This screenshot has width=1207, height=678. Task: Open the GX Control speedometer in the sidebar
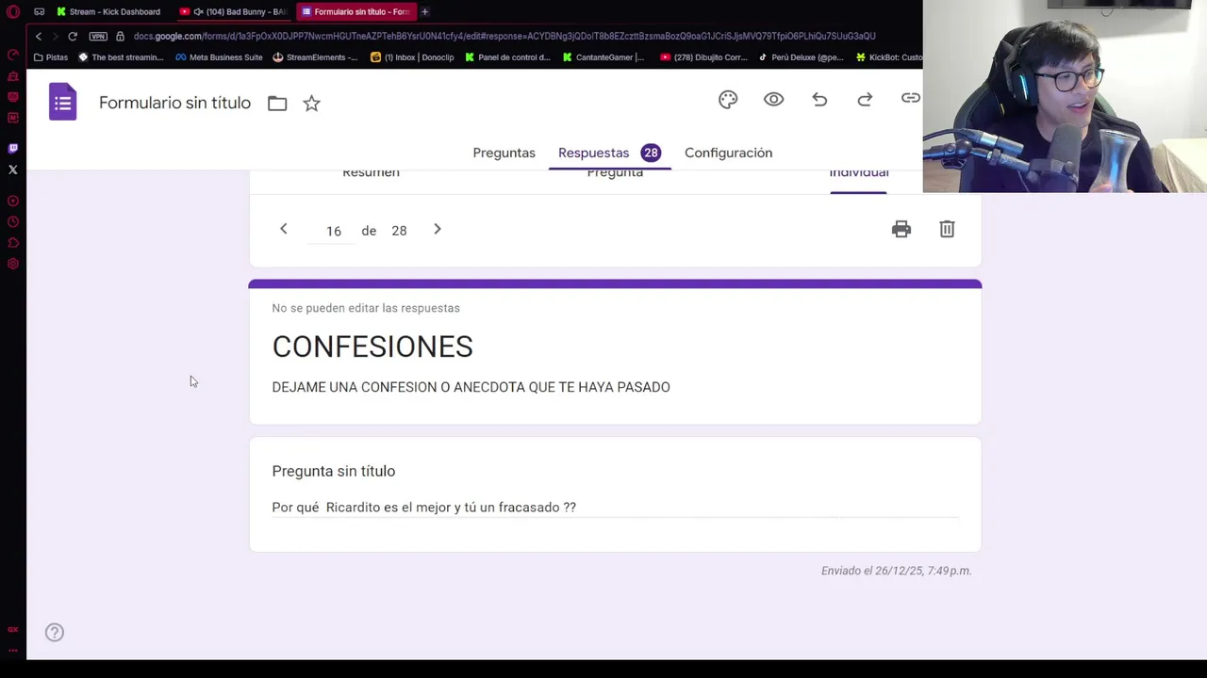[x=13, y=55]
